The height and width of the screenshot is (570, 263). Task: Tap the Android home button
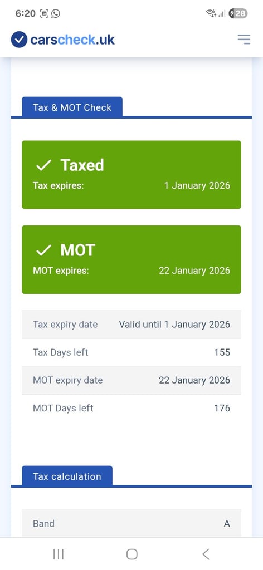coord(131,554)
